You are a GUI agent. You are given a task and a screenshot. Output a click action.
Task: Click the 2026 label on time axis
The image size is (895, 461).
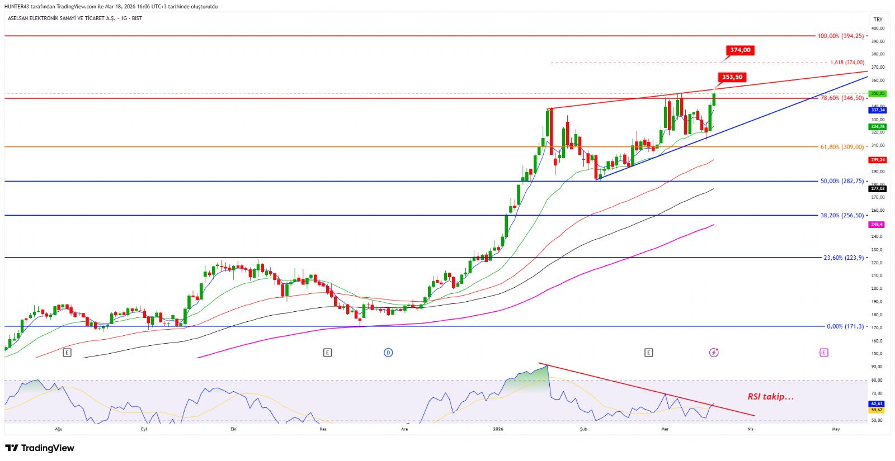[498, 429]
